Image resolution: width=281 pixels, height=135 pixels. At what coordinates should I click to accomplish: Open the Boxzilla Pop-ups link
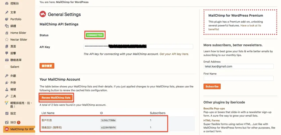click(214, 109)
